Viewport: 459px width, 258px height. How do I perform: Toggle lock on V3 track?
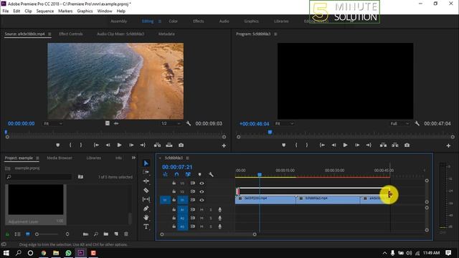pos(174,183)
